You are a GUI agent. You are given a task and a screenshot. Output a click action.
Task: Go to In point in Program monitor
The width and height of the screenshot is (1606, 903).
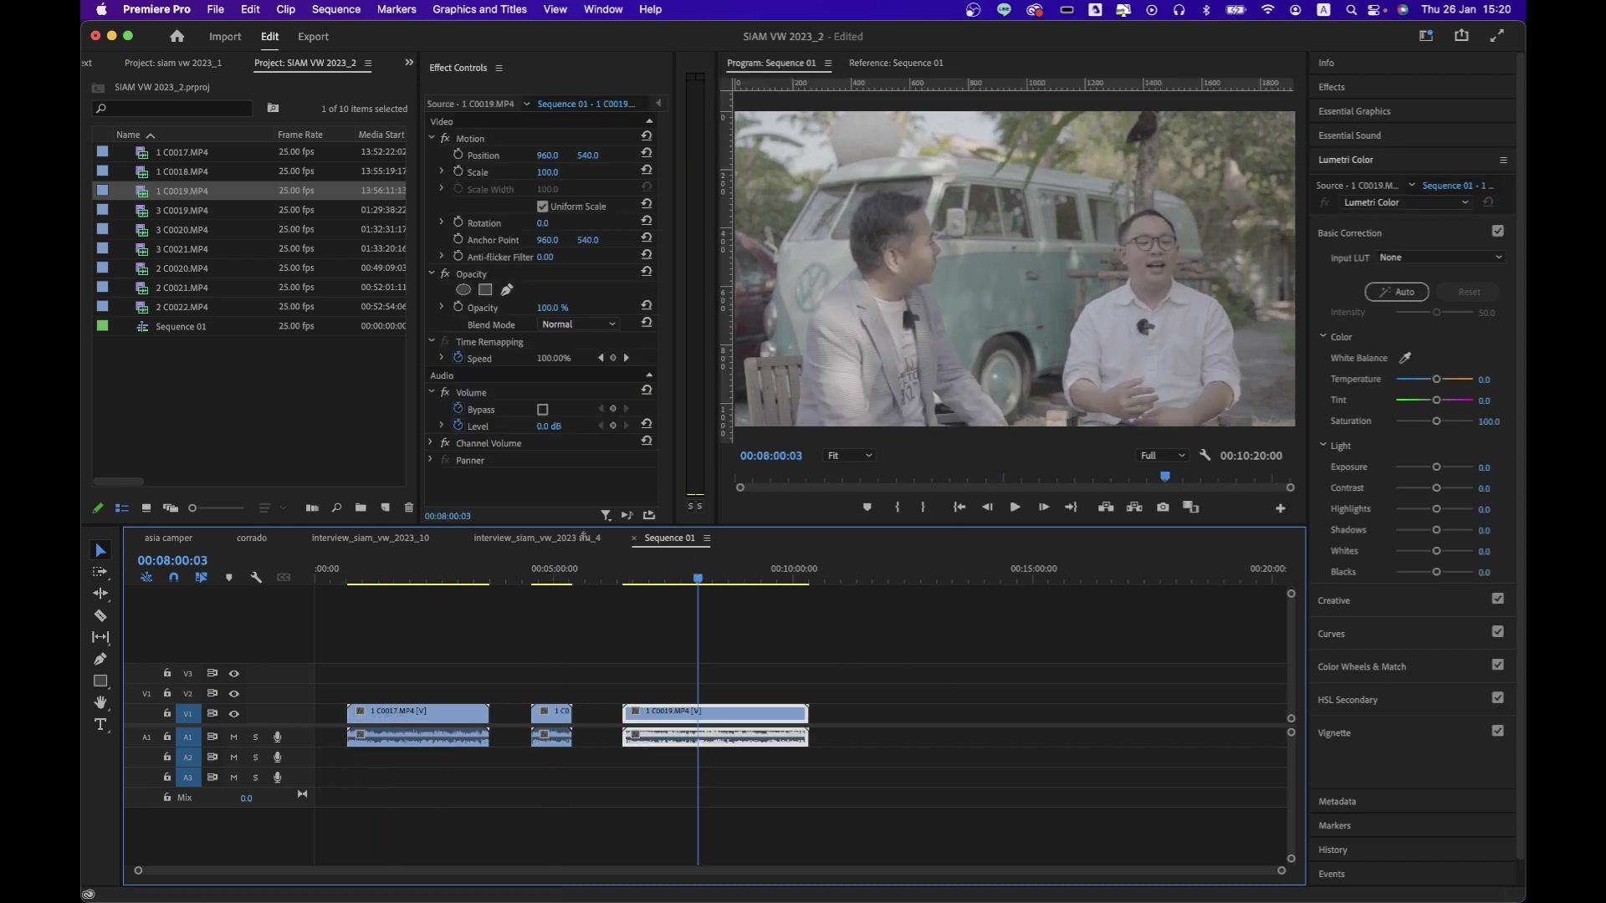[959, 507]
